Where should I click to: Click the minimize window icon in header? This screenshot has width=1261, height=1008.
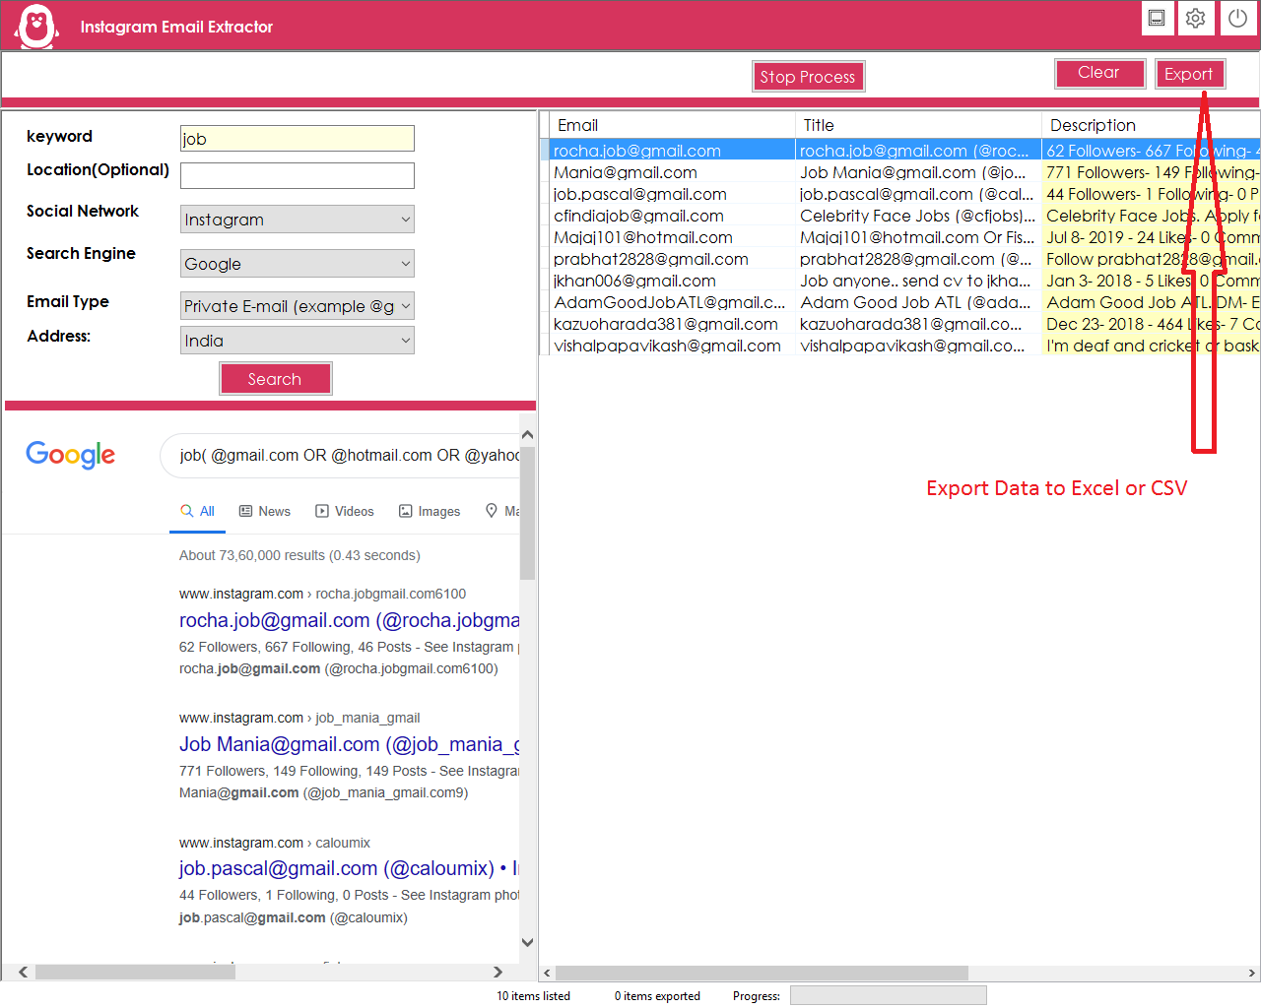(x=1158, y=18)
